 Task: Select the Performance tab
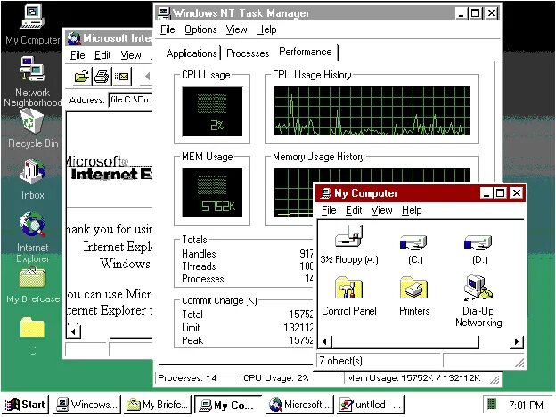pyautogui.click(x=306, y=52)
